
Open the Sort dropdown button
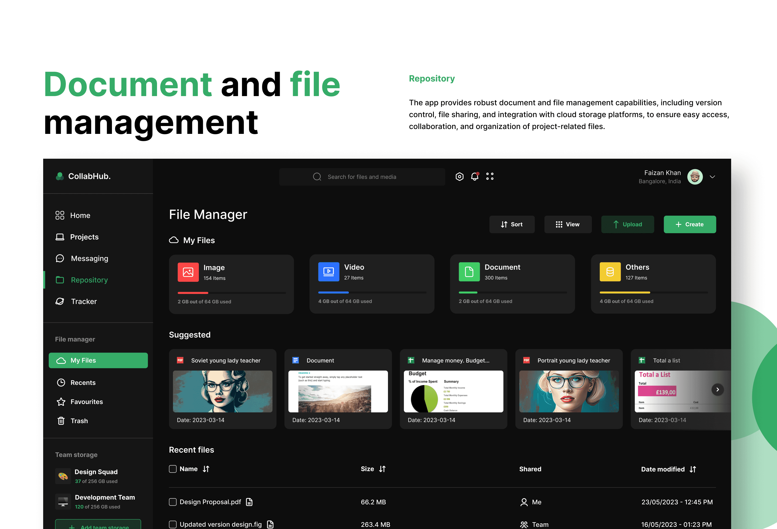point(512,224)
